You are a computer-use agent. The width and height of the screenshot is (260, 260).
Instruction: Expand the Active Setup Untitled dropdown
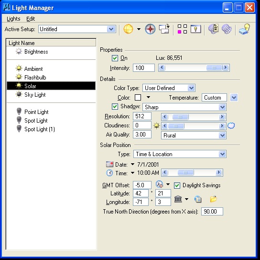(77, 29)
